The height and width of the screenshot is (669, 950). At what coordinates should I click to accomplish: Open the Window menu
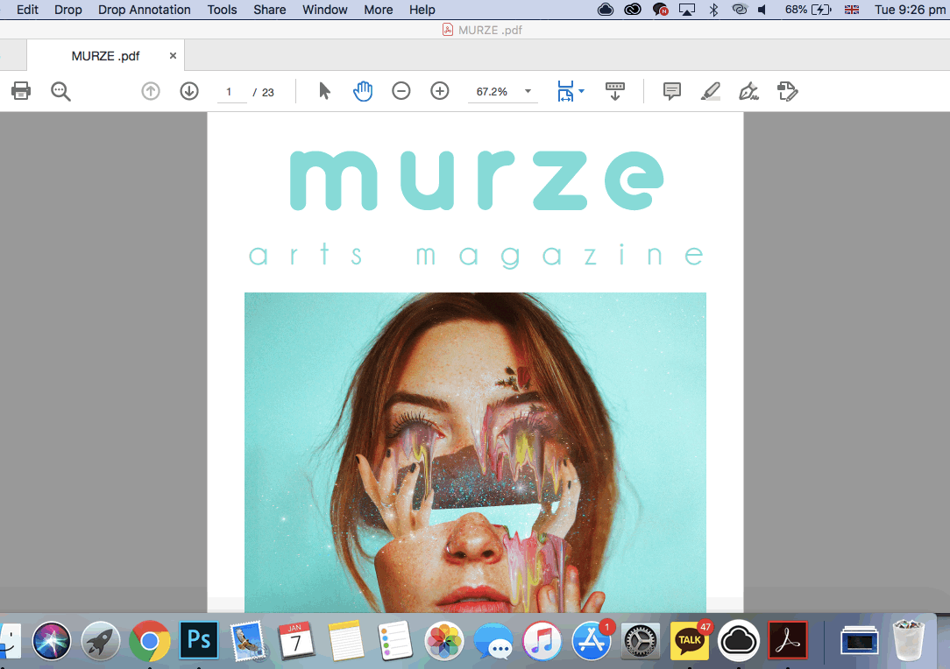[x=325, y=10]
